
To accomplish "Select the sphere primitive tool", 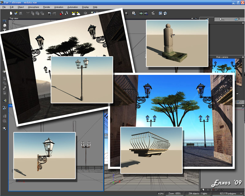I will coord(5,25).
